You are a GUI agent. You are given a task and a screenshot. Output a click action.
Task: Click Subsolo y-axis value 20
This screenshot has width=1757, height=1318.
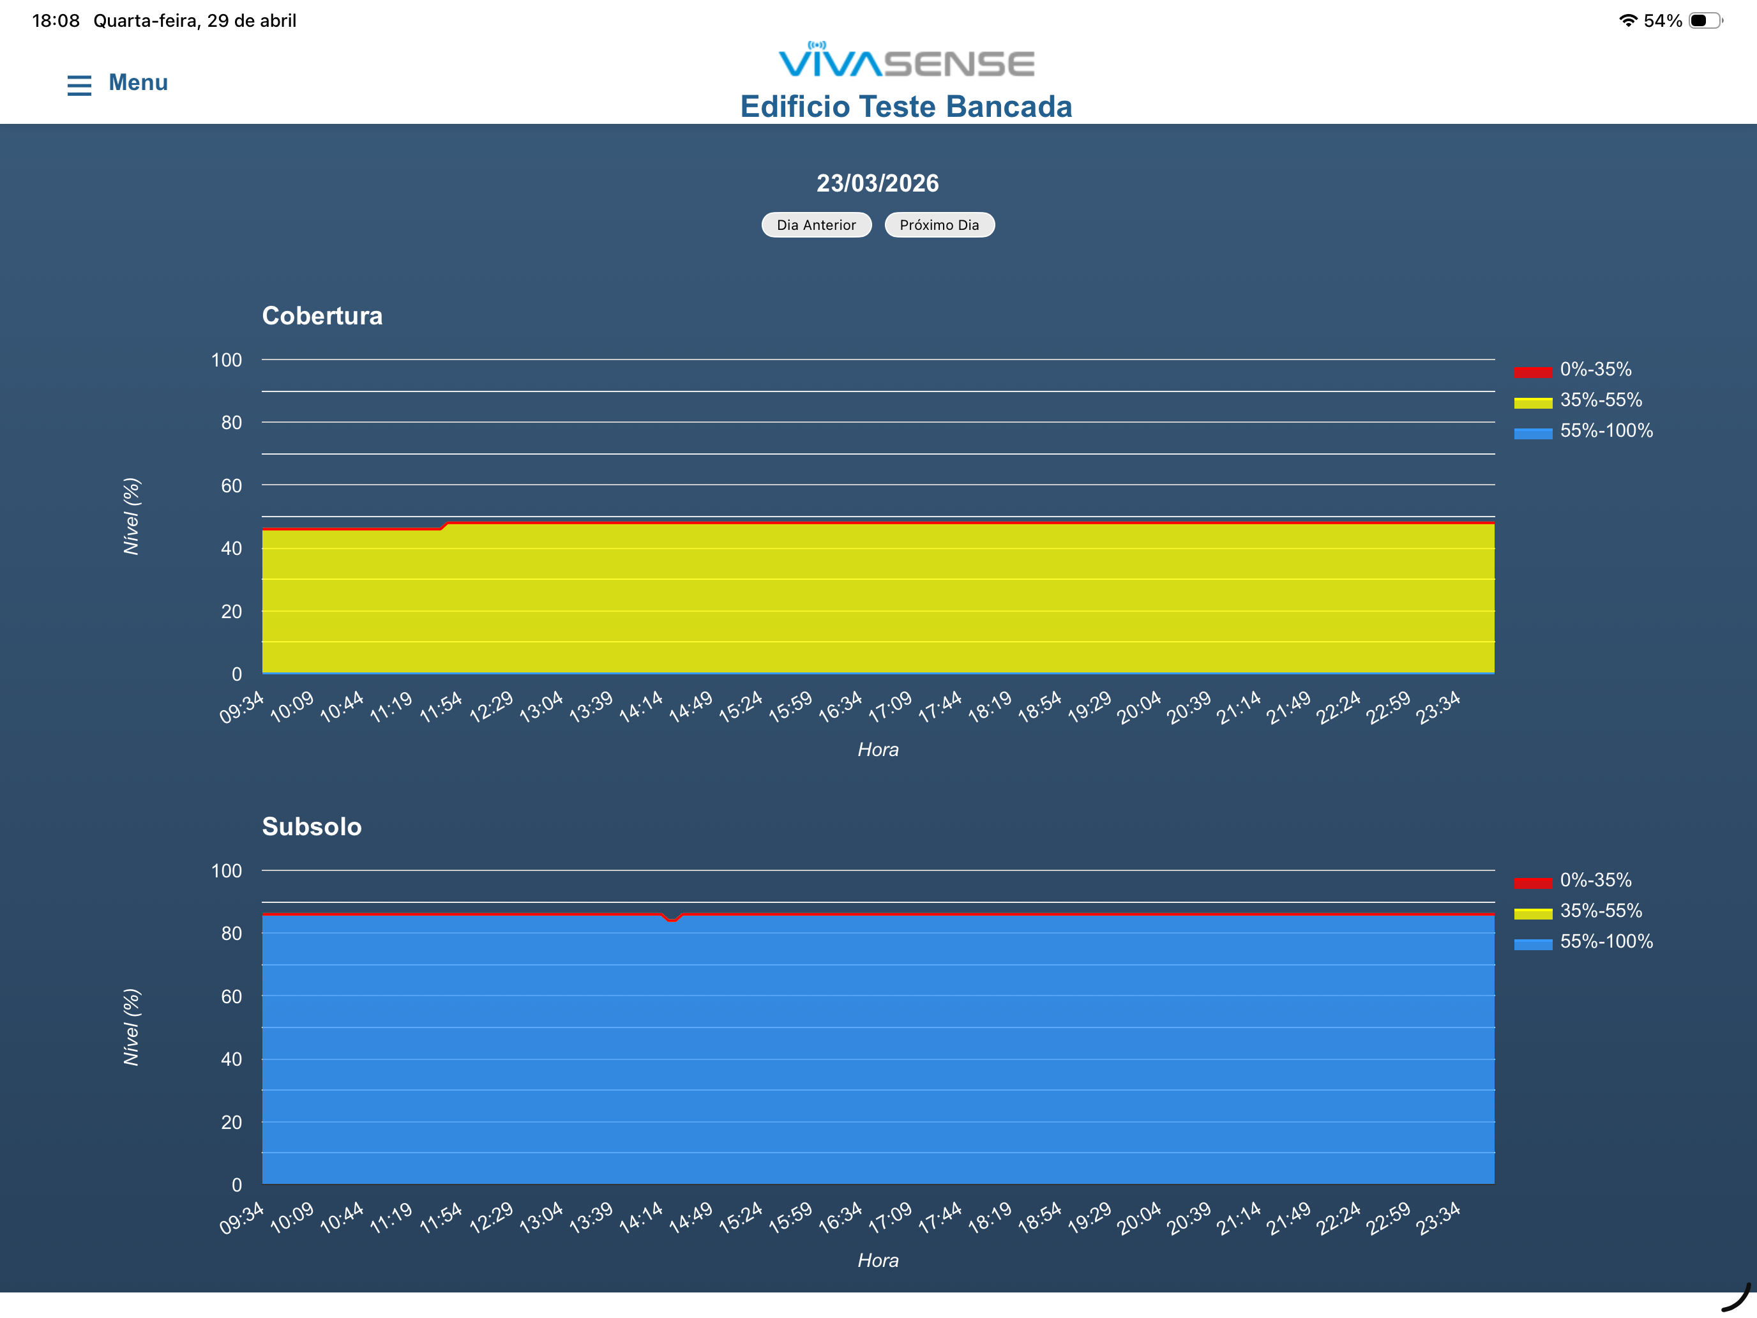click(x=231, y=1123)
